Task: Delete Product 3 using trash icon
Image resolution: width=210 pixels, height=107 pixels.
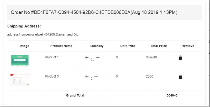Action: tap(180, 77)
